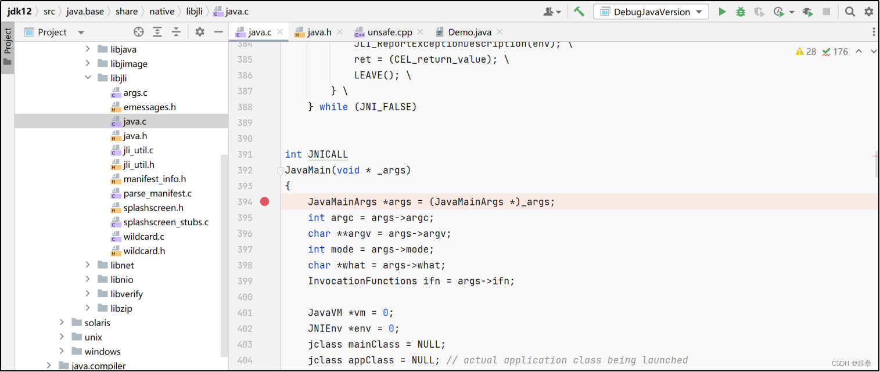The width and height of the screenshot is (880, 372).
Task: Click the Build project hammer icon
Action: pos(579,12)
